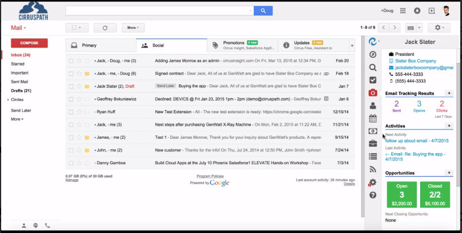
Task: Switch to the Social tab
Action: pos(172,45)
